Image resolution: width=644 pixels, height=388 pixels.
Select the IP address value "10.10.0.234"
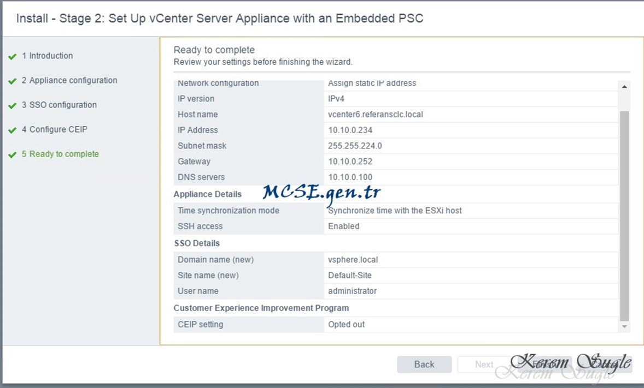point(350,130)
